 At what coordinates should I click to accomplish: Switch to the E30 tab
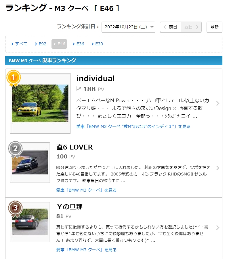pyautogui.click(x=97, y=44)
